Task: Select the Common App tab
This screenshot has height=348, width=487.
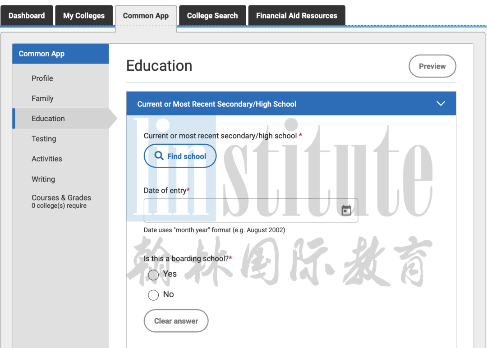Action: 146,16
